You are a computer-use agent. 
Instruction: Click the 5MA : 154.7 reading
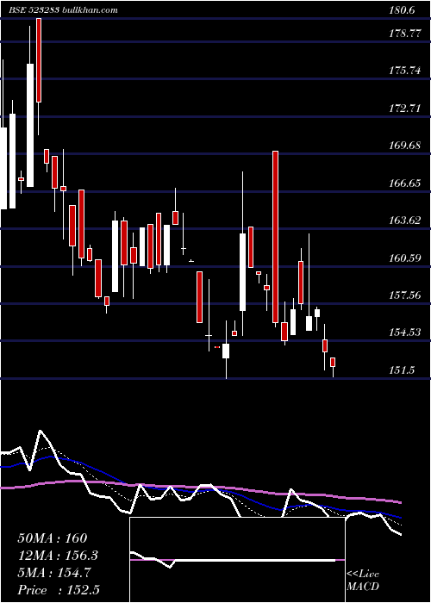pos(53,573)
